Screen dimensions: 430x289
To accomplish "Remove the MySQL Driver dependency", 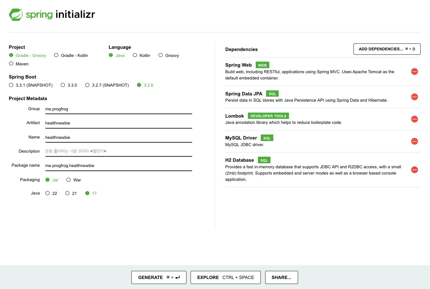I will [414, 141].
